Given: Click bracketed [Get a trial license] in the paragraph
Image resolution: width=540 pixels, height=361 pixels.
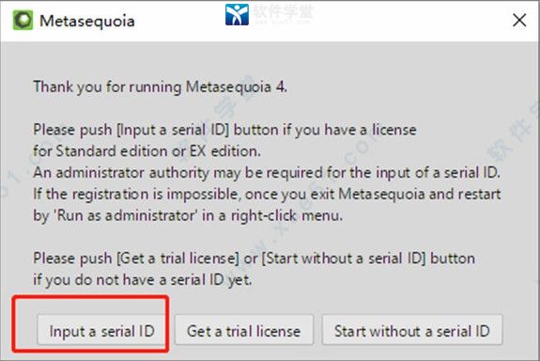Looking at the screenshot, I should 177,259.
